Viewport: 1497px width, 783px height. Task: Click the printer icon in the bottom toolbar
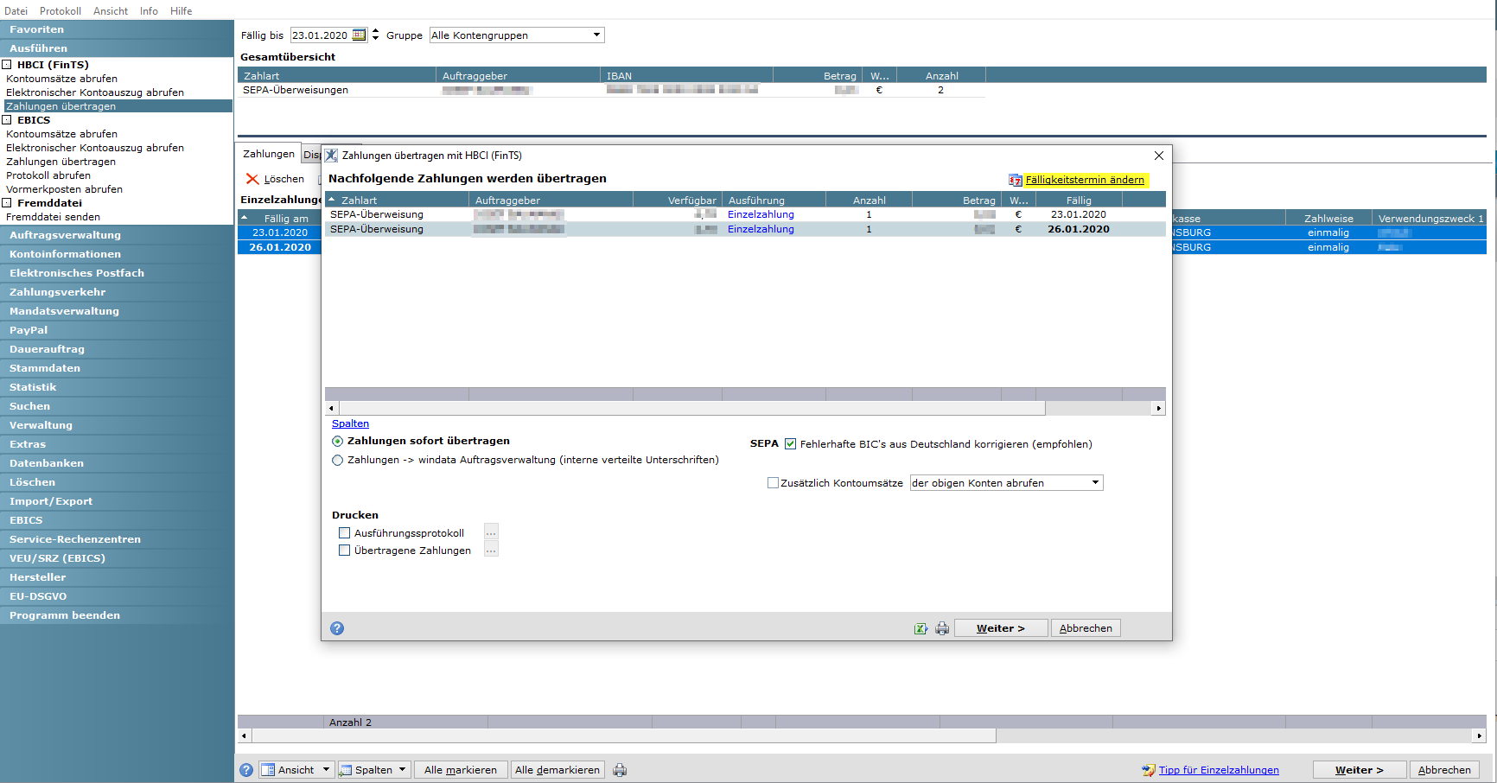[620, 770]
